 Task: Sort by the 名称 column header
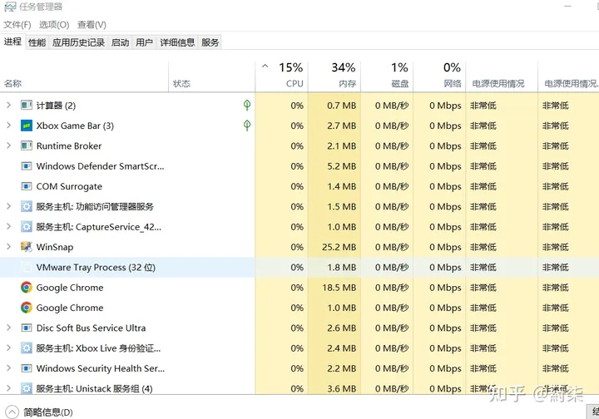pos(84,76)
